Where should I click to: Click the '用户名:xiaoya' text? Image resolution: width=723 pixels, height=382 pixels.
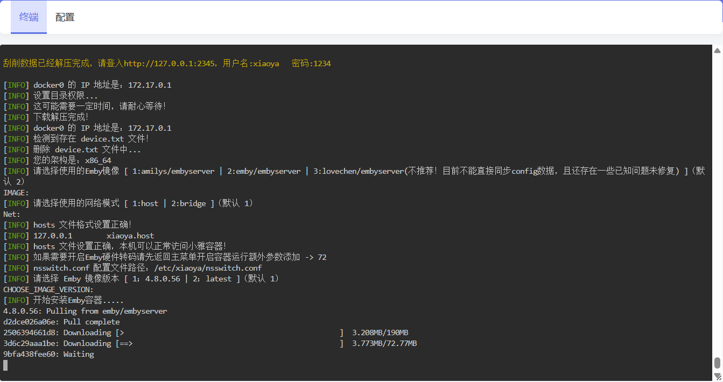tap(251, 63)
